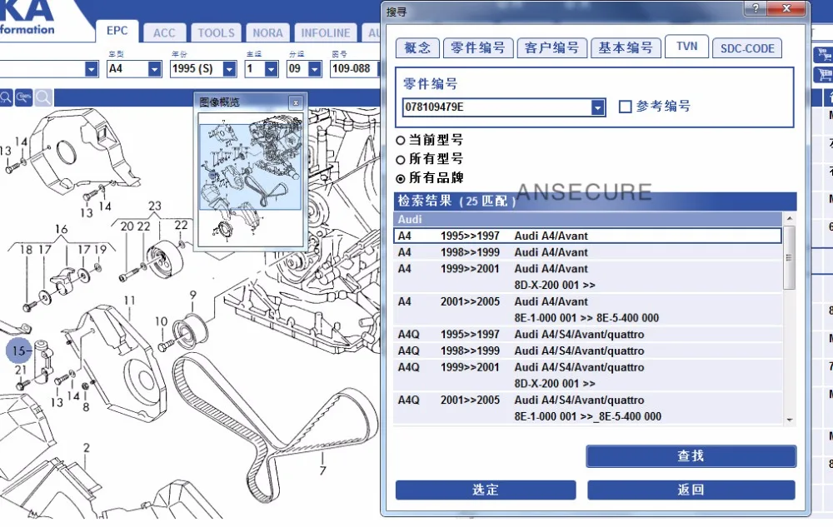Click the results list scroll down arrow
Screen dimensions: 833x527
(790, 420)
